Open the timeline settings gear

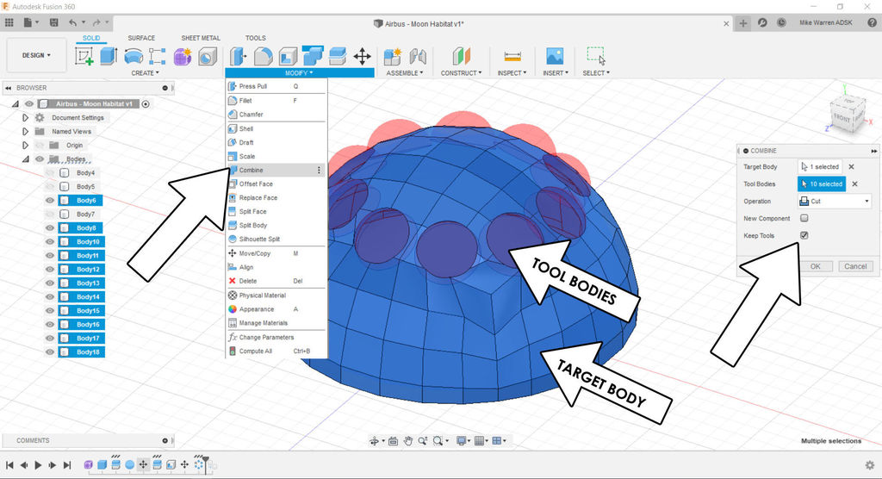[x=870, y=465]
